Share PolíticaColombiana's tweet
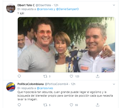 tap(98, 105)
